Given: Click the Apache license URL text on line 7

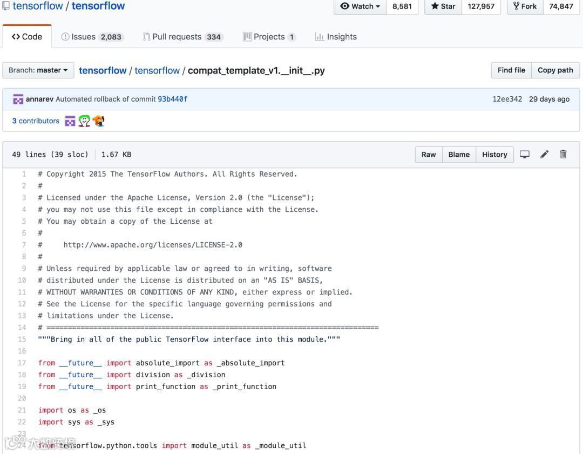Looking at the screenshot, I should pos(153,245).
